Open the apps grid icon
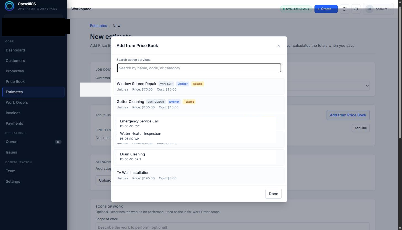 345,9
